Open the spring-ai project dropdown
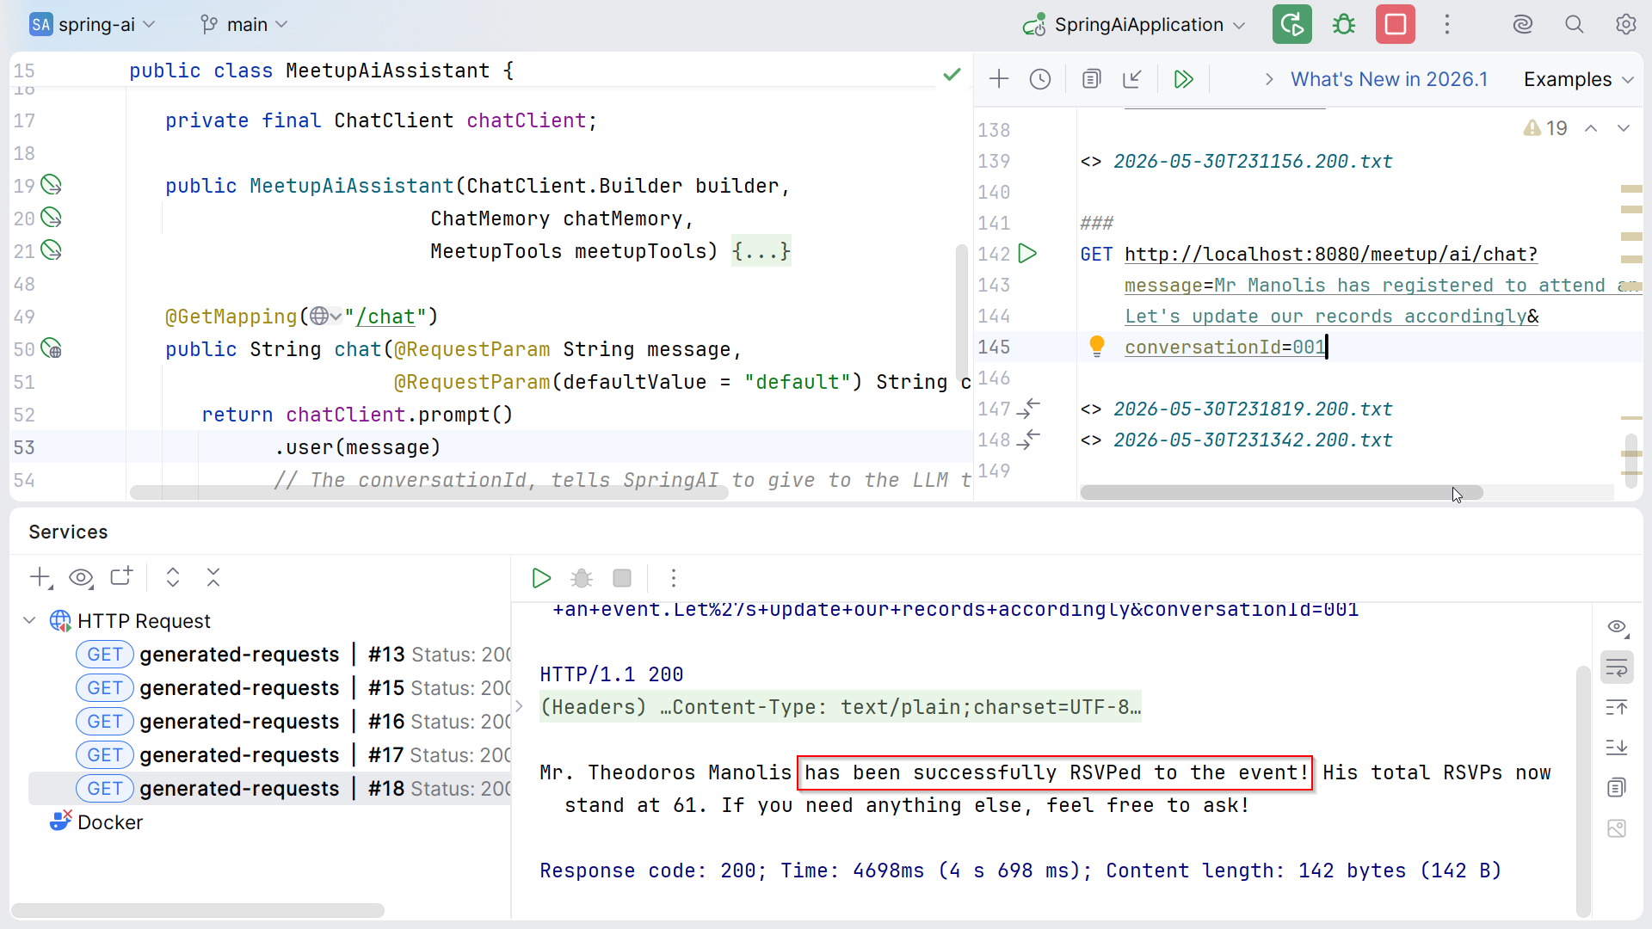This screenshot has height=929, width=1652. tap(92, 24)
